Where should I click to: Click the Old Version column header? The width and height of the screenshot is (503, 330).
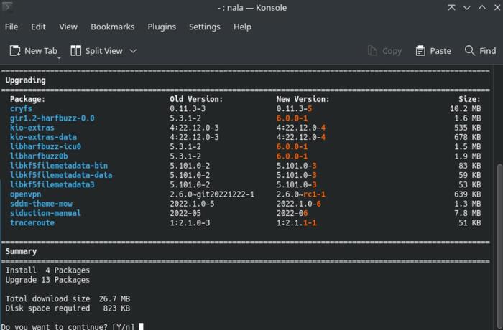196,99
